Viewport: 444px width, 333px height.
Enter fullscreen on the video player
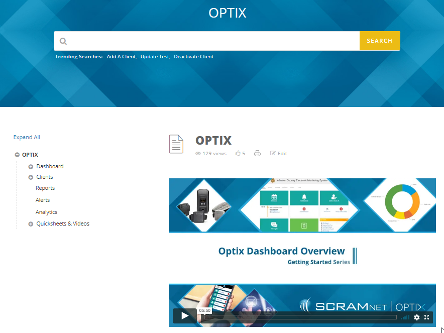click(x=427, y=317)
